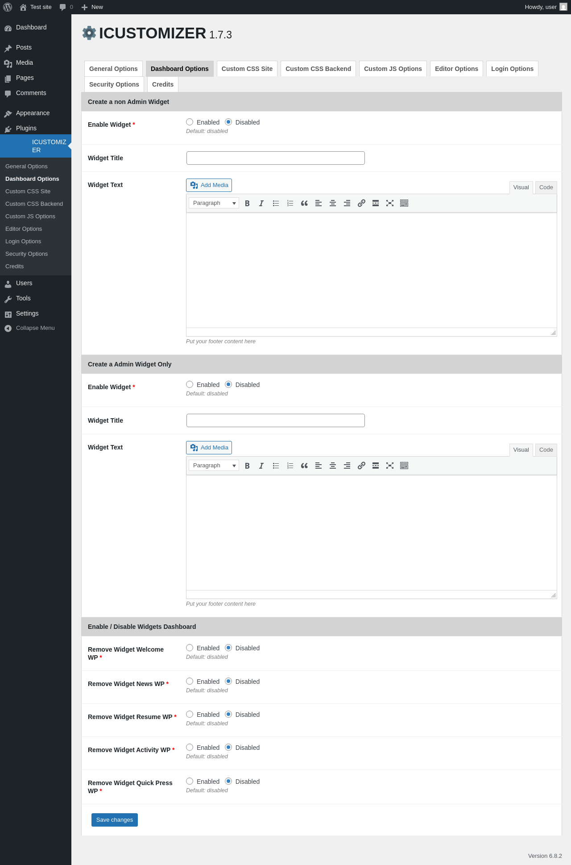The height and width of the screenshot is (865, 571).
Task: Click inside non Admin Widget text area
Action: [x=372, y=270]
